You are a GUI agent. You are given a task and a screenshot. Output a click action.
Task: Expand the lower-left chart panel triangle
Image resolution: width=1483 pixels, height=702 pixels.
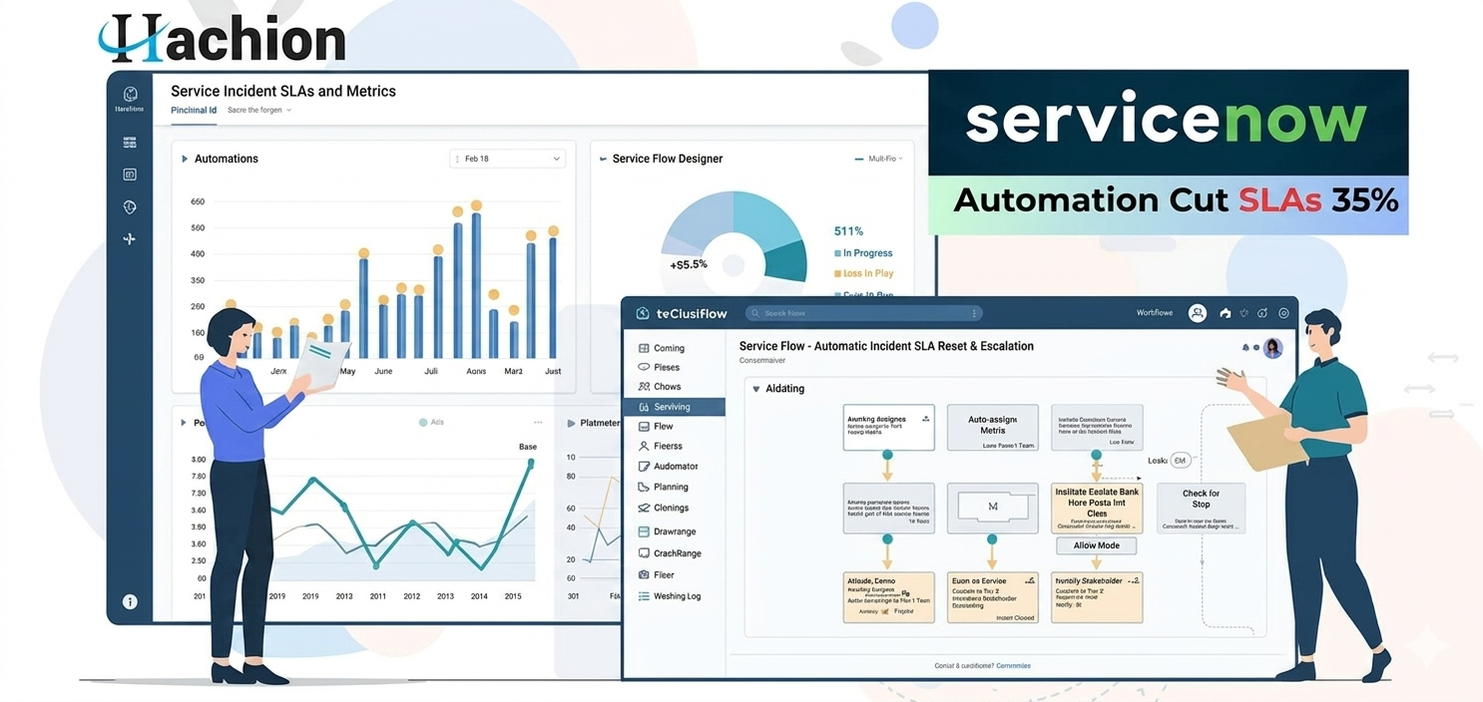tap(184, 423)
